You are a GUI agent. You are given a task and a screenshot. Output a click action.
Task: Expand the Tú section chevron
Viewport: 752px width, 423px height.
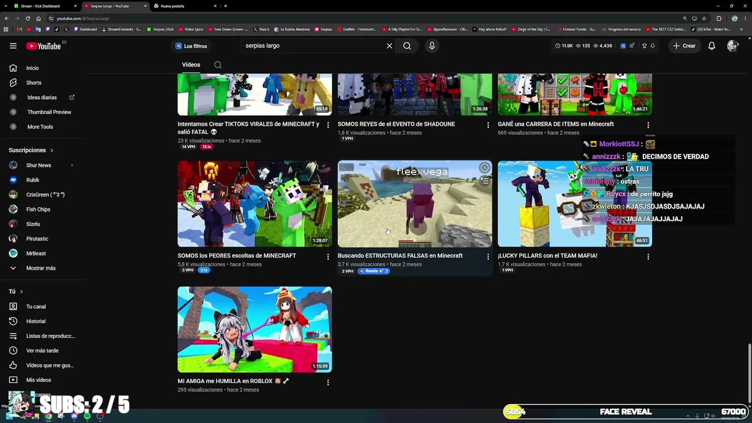click(21, 291)
